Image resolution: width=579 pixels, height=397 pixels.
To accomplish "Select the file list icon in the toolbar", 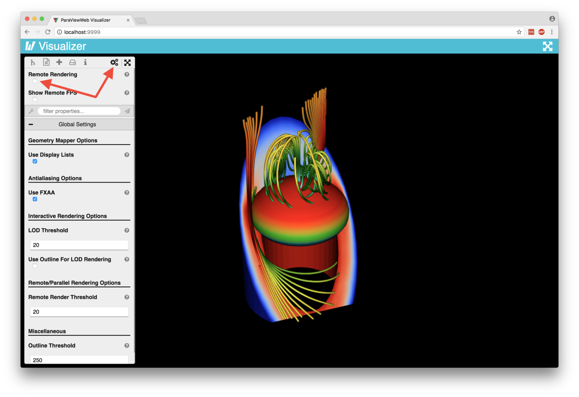I will [46, 62].
